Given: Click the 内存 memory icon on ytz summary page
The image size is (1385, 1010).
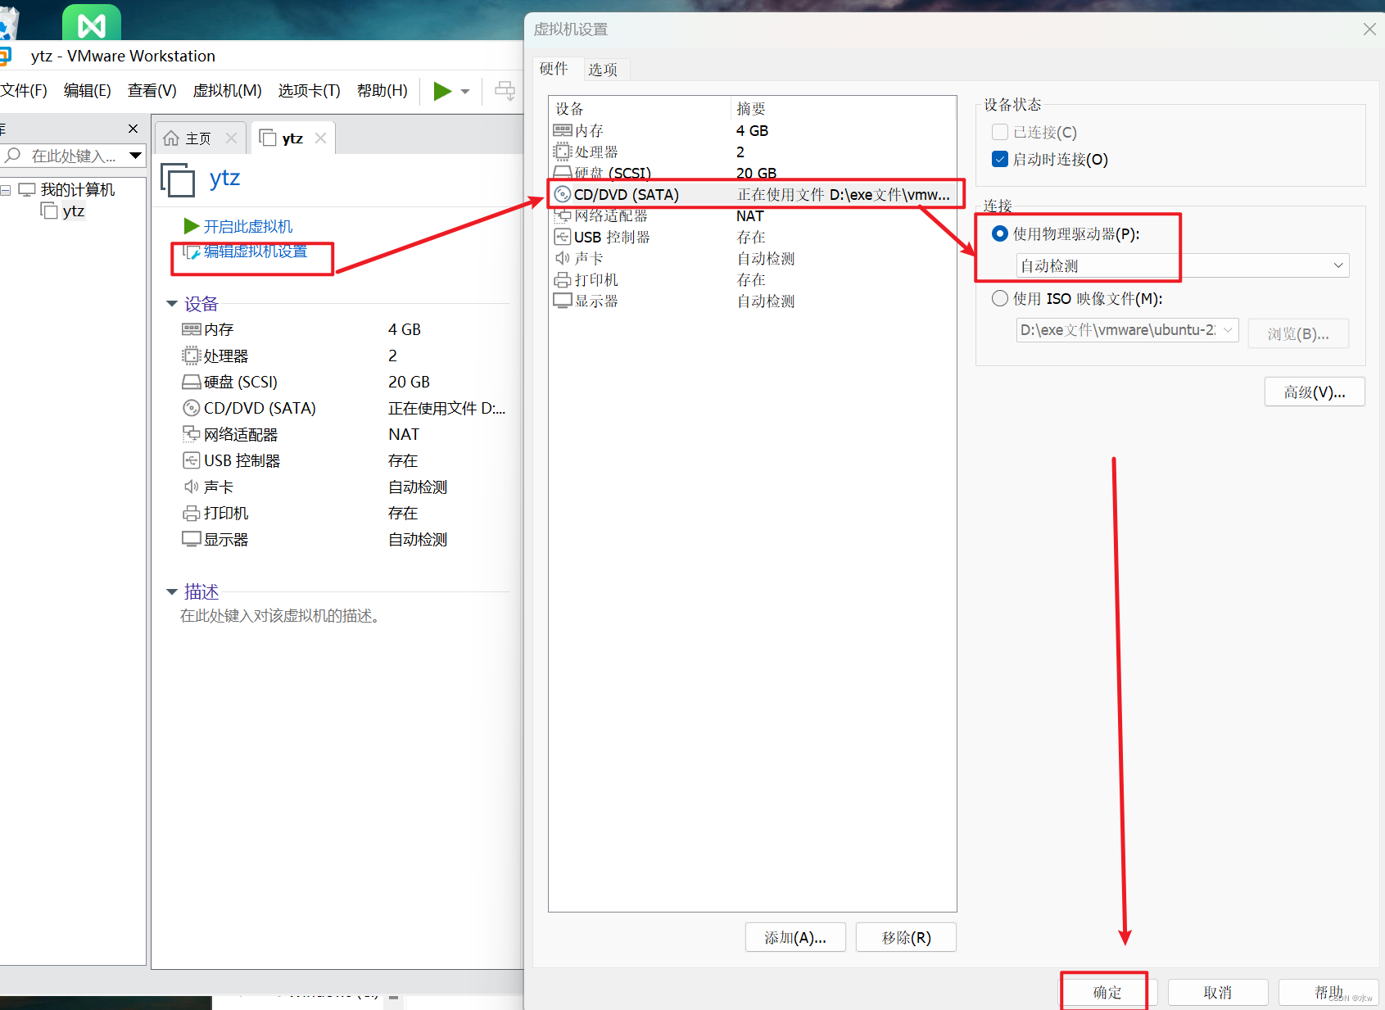Looking at the screenshot, I should tap(191, 329).
